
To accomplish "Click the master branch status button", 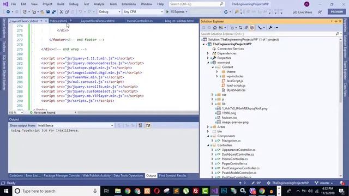I will tap(324, 183).
